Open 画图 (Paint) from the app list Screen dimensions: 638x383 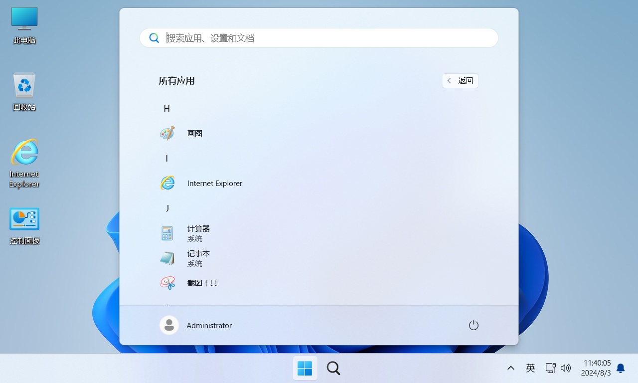pos(194,133)
